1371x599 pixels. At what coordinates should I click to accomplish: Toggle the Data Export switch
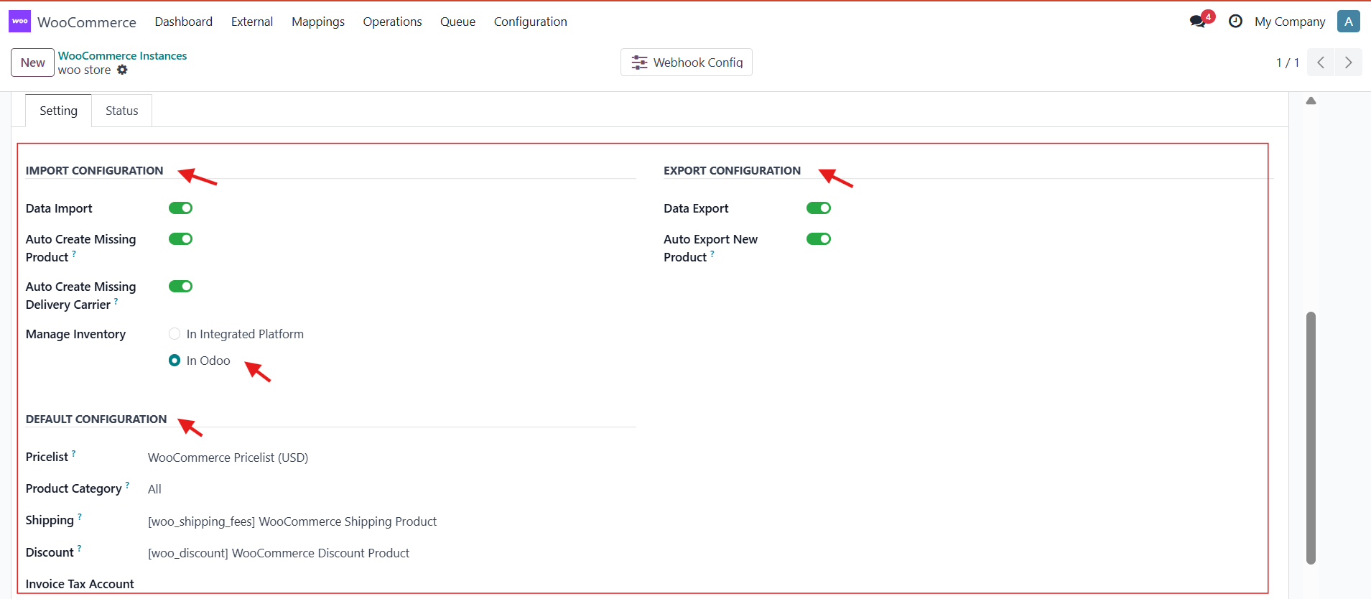point(819,208)
